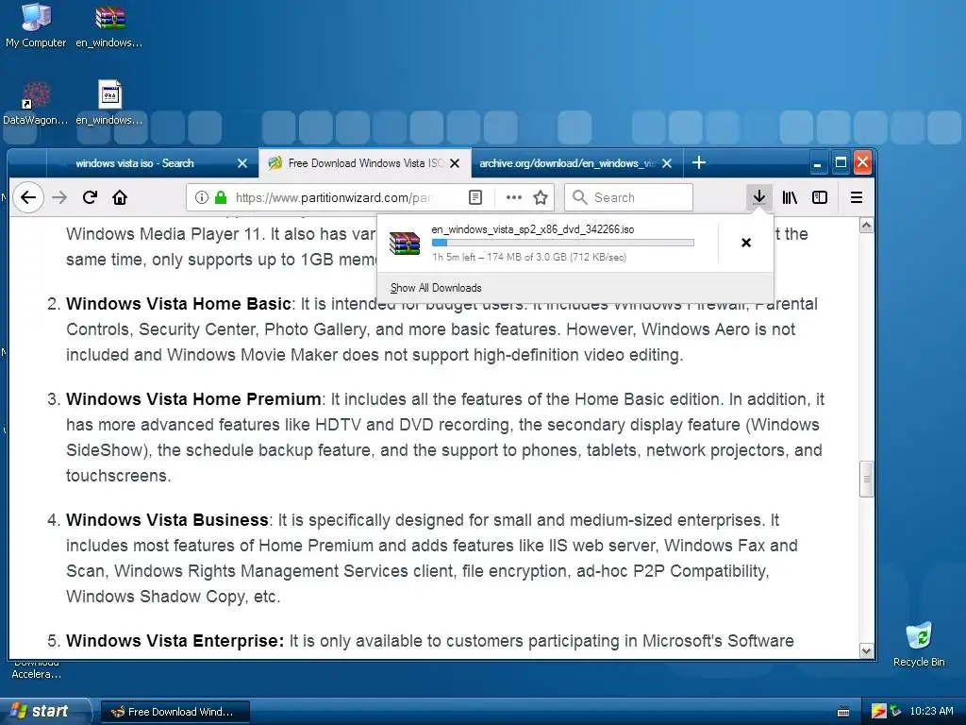Toggle reader view in address bar
Screen dimensions: 966x725
pos(475,197)
